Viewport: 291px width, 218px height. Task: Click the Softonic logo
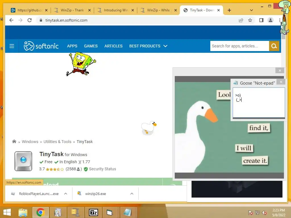point(41,46)
